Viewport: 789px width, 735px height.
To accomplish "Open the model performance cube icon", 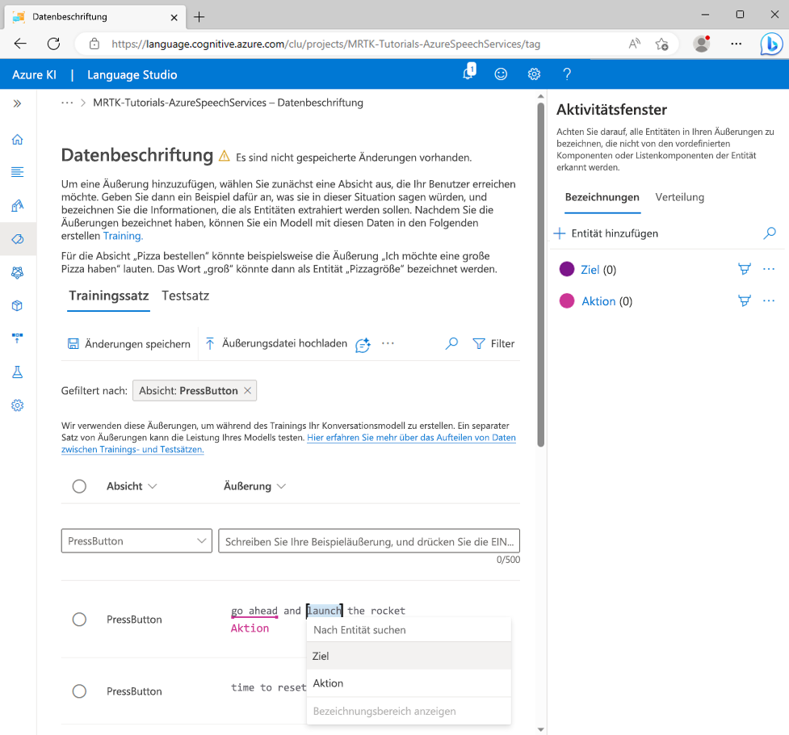I will (17, 305).
